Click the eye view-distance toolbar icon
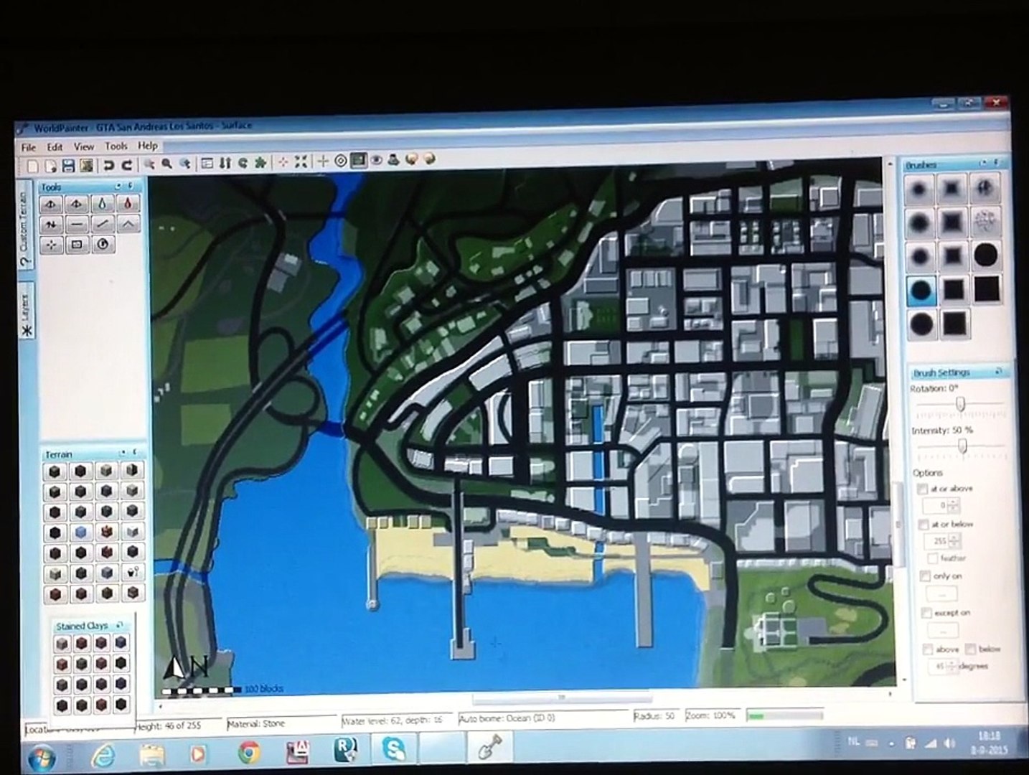This screenshot has width=1029, height=775. (x=376, y=160)
